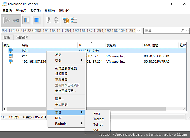
Task: Select Ping from the tools submenu
Action: [x=97, y=113]
